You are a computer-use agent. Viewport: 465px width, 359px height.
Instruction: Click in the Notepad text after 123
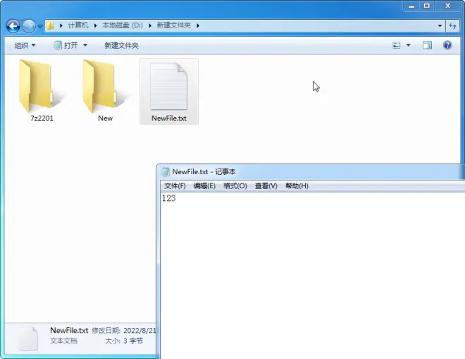[x=177, y=198]
